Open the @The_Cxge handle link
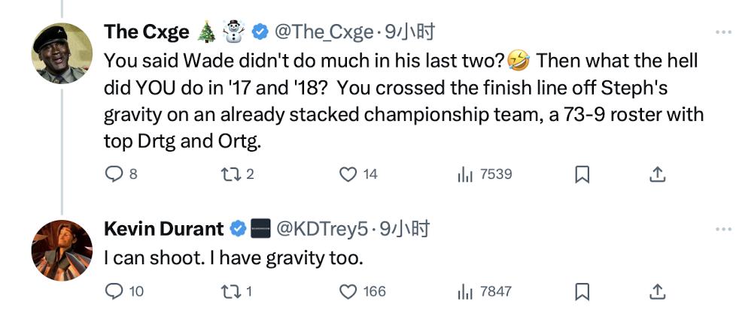 tap(324, 32)
